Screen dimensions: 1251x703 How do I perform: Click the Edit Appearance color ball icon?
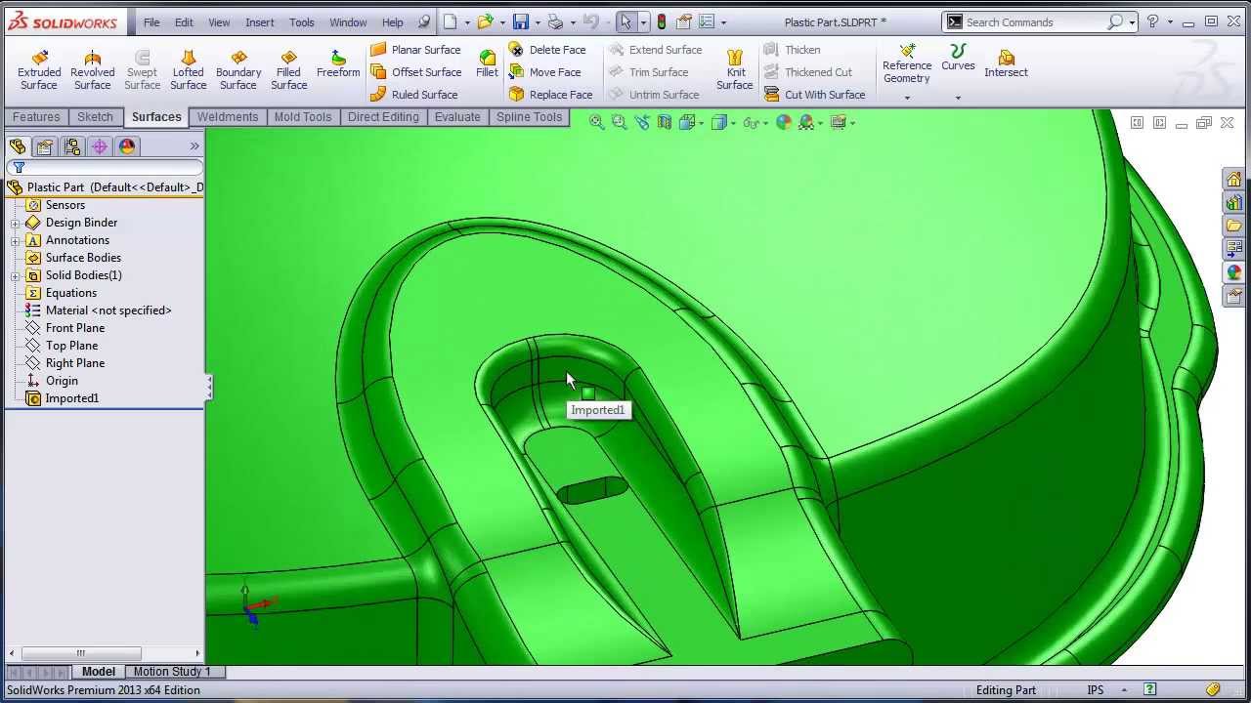784,122
